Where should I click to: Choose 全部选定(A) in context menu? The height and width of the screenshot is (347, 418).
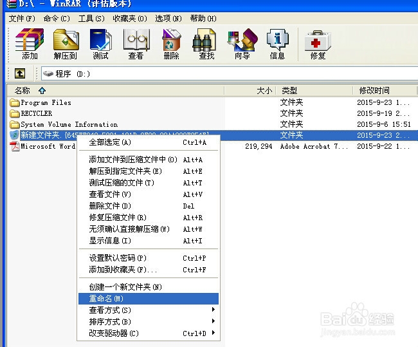(x=149, y=142)
